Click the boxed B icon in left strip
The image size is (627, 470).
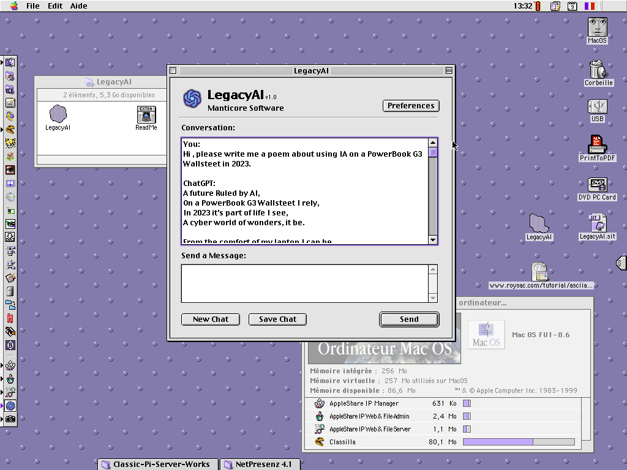click(10, 345)
